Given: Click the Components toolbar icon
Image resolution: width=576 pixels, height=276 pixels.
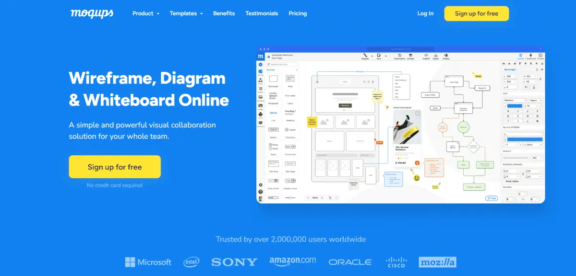Looking at the screenshot, I should click(399, 56).
